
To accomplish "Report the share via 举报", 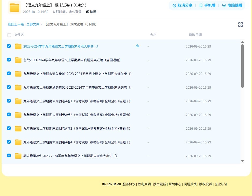I will 91,12.
